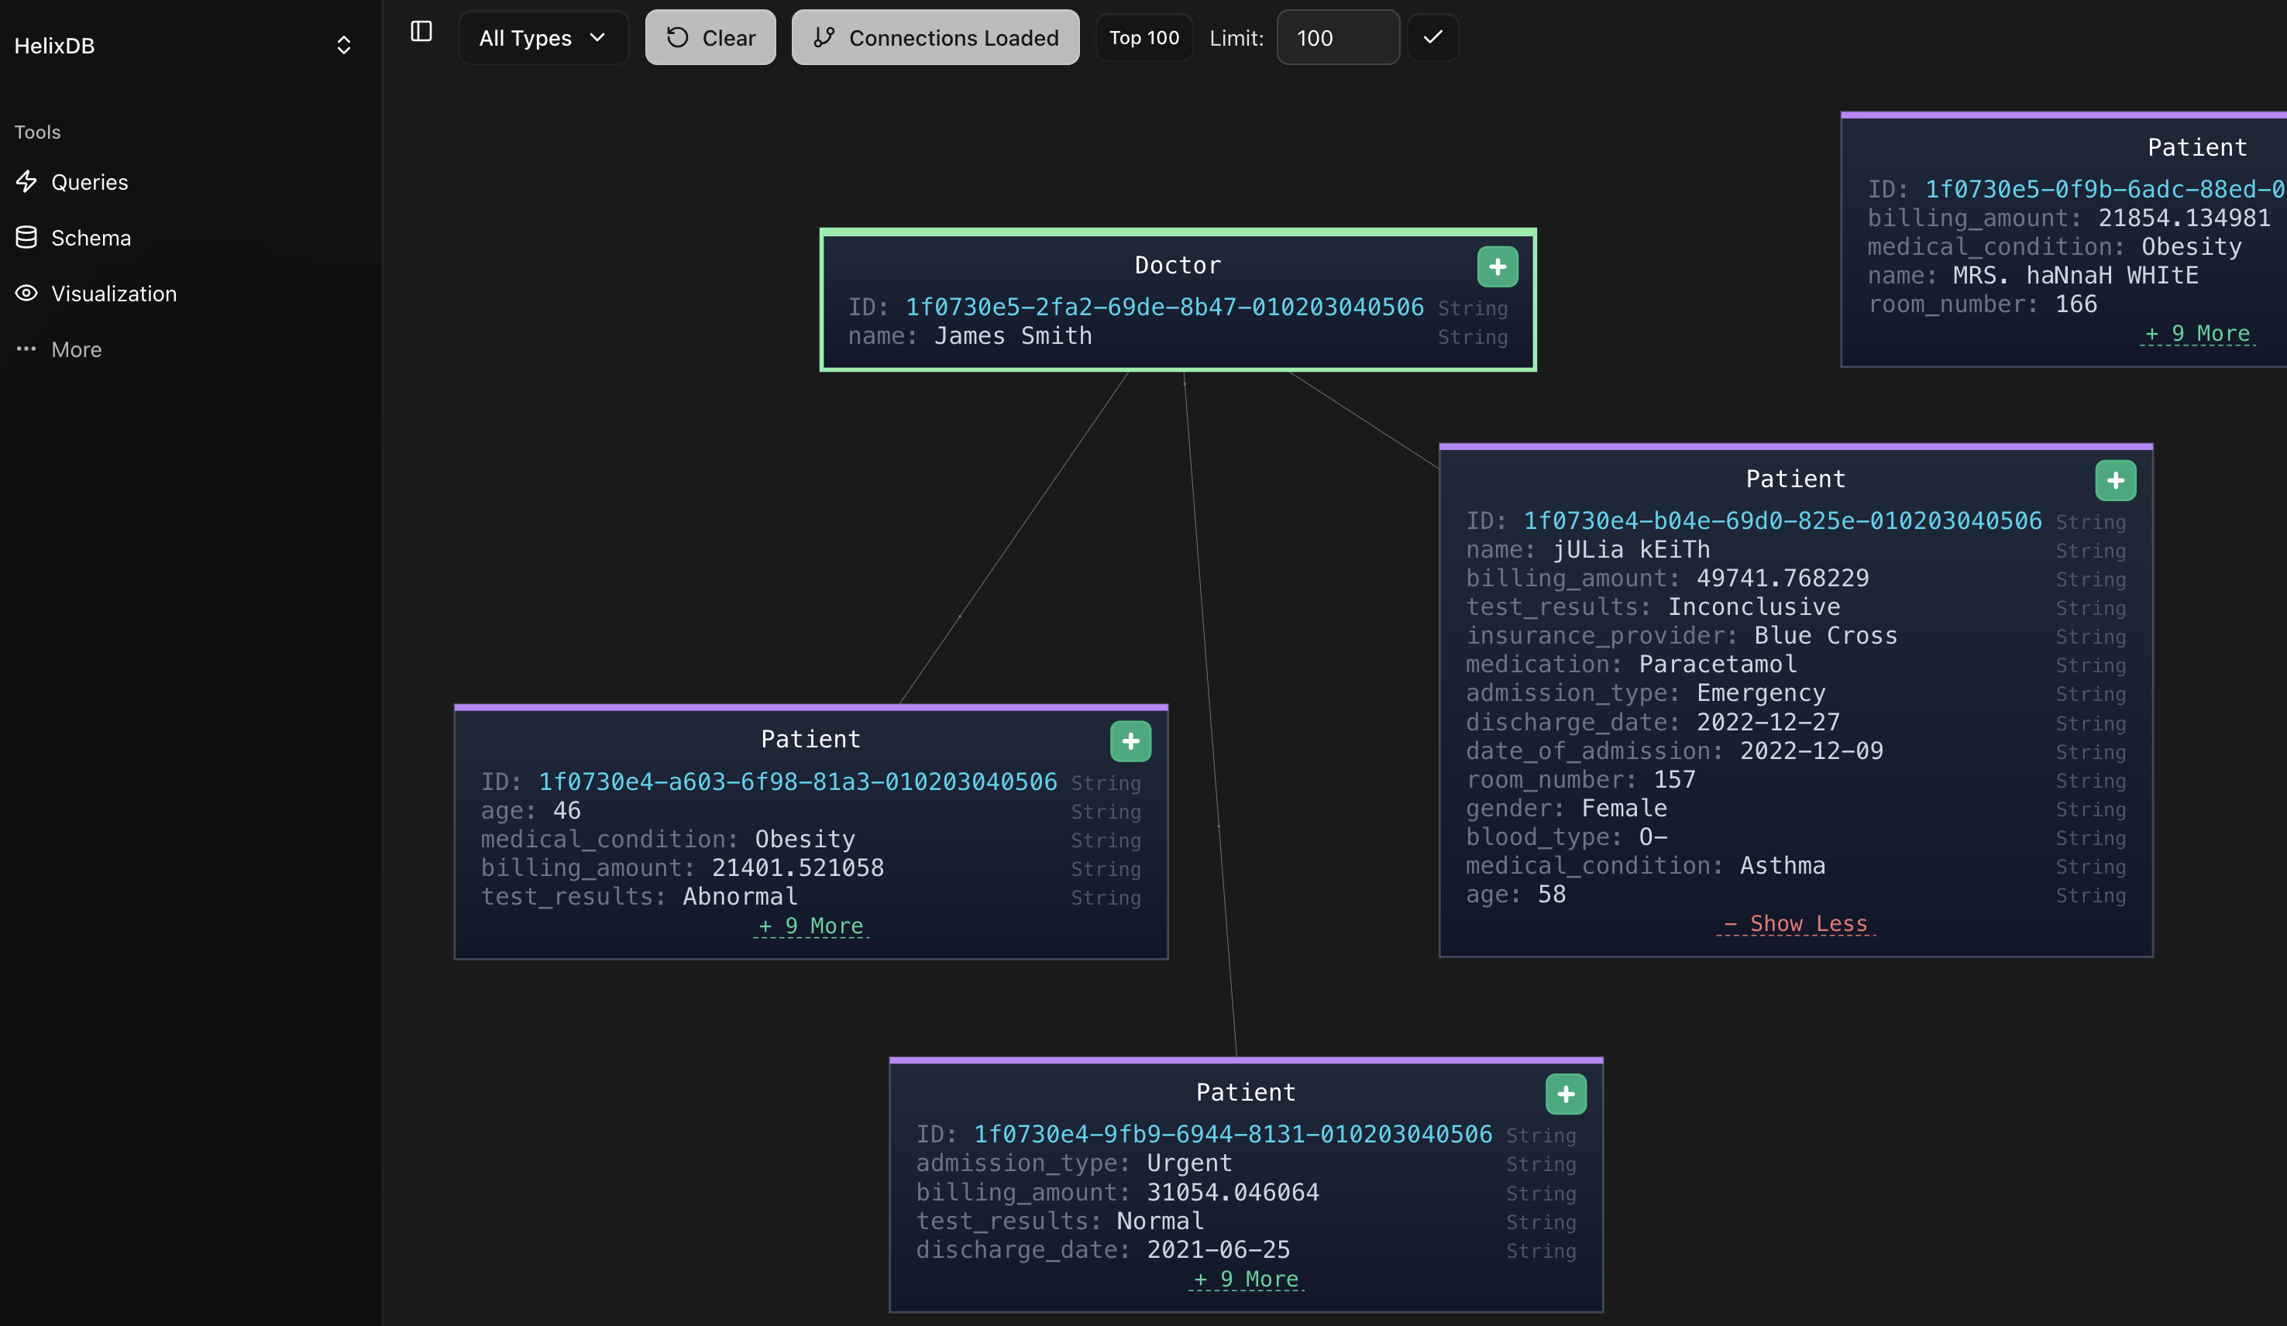This screenshot has height=1326, width=2287.
Task: Collapse fields with Show Less
Action: click(1795, 924)
